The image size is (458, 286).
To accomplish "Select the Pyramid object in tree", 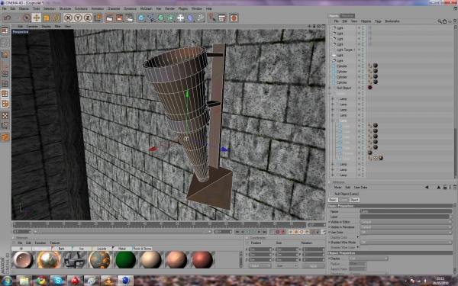I will (x=347, y=153).
